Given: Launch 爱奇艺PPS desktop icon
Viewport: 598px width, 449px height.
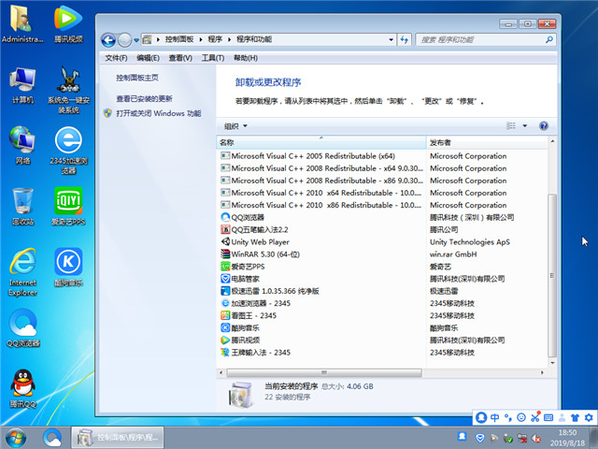Looking at the screenshot, I should [68, 206].
